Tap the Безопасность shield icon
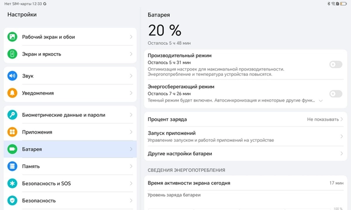 (12, 201)
